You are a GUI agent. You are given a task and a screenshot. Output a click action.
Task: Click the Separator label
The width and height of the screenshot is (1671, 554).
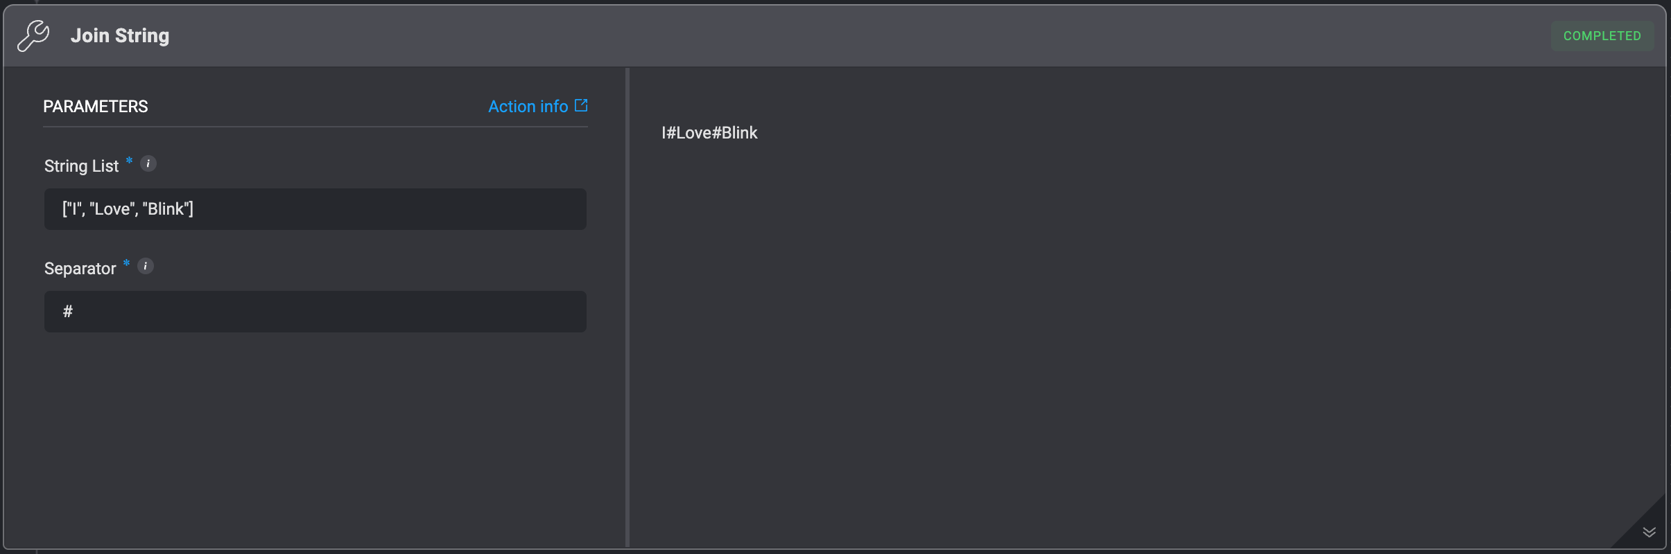80,269
